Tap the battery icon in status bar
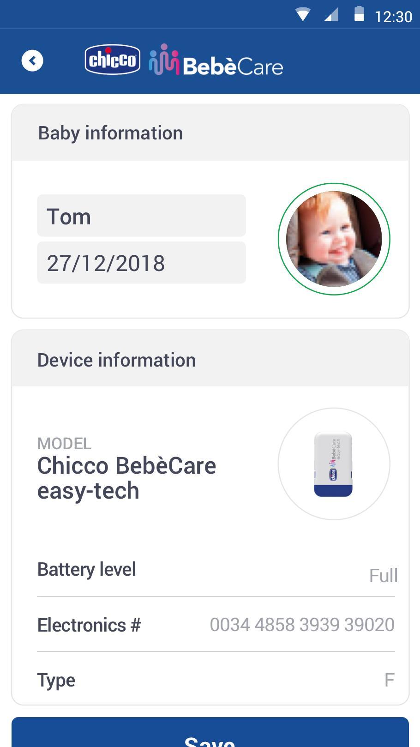 pos(359,14)
